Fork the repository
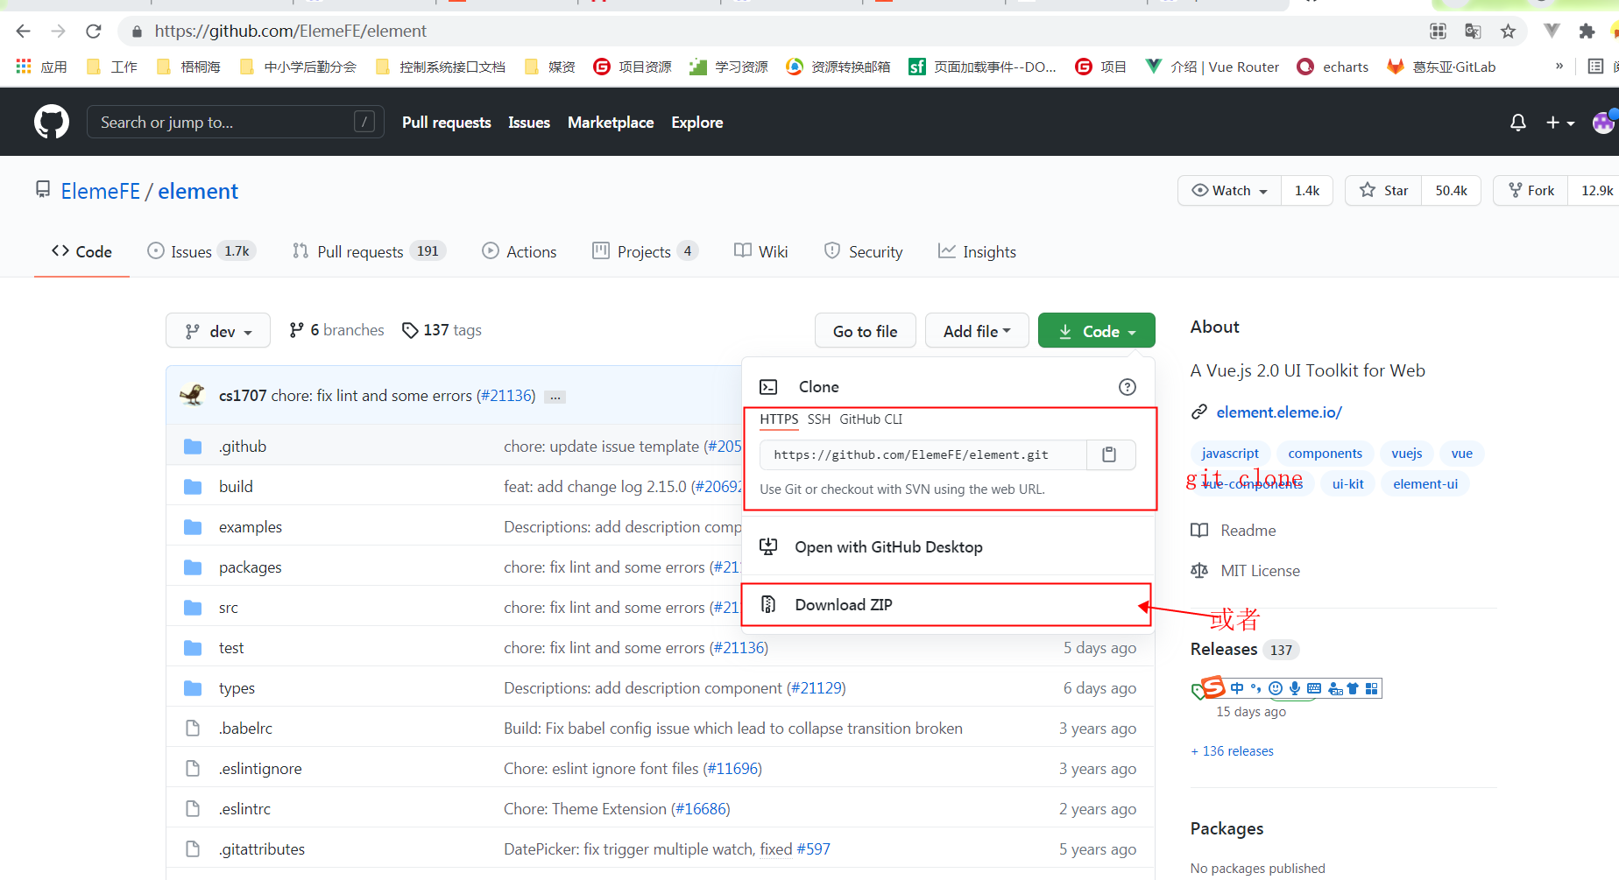 pos(1531,190)
